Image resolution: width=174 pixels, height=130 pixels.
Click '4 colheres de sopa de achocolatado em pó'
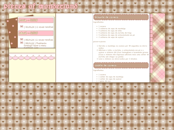coord(117,35)
